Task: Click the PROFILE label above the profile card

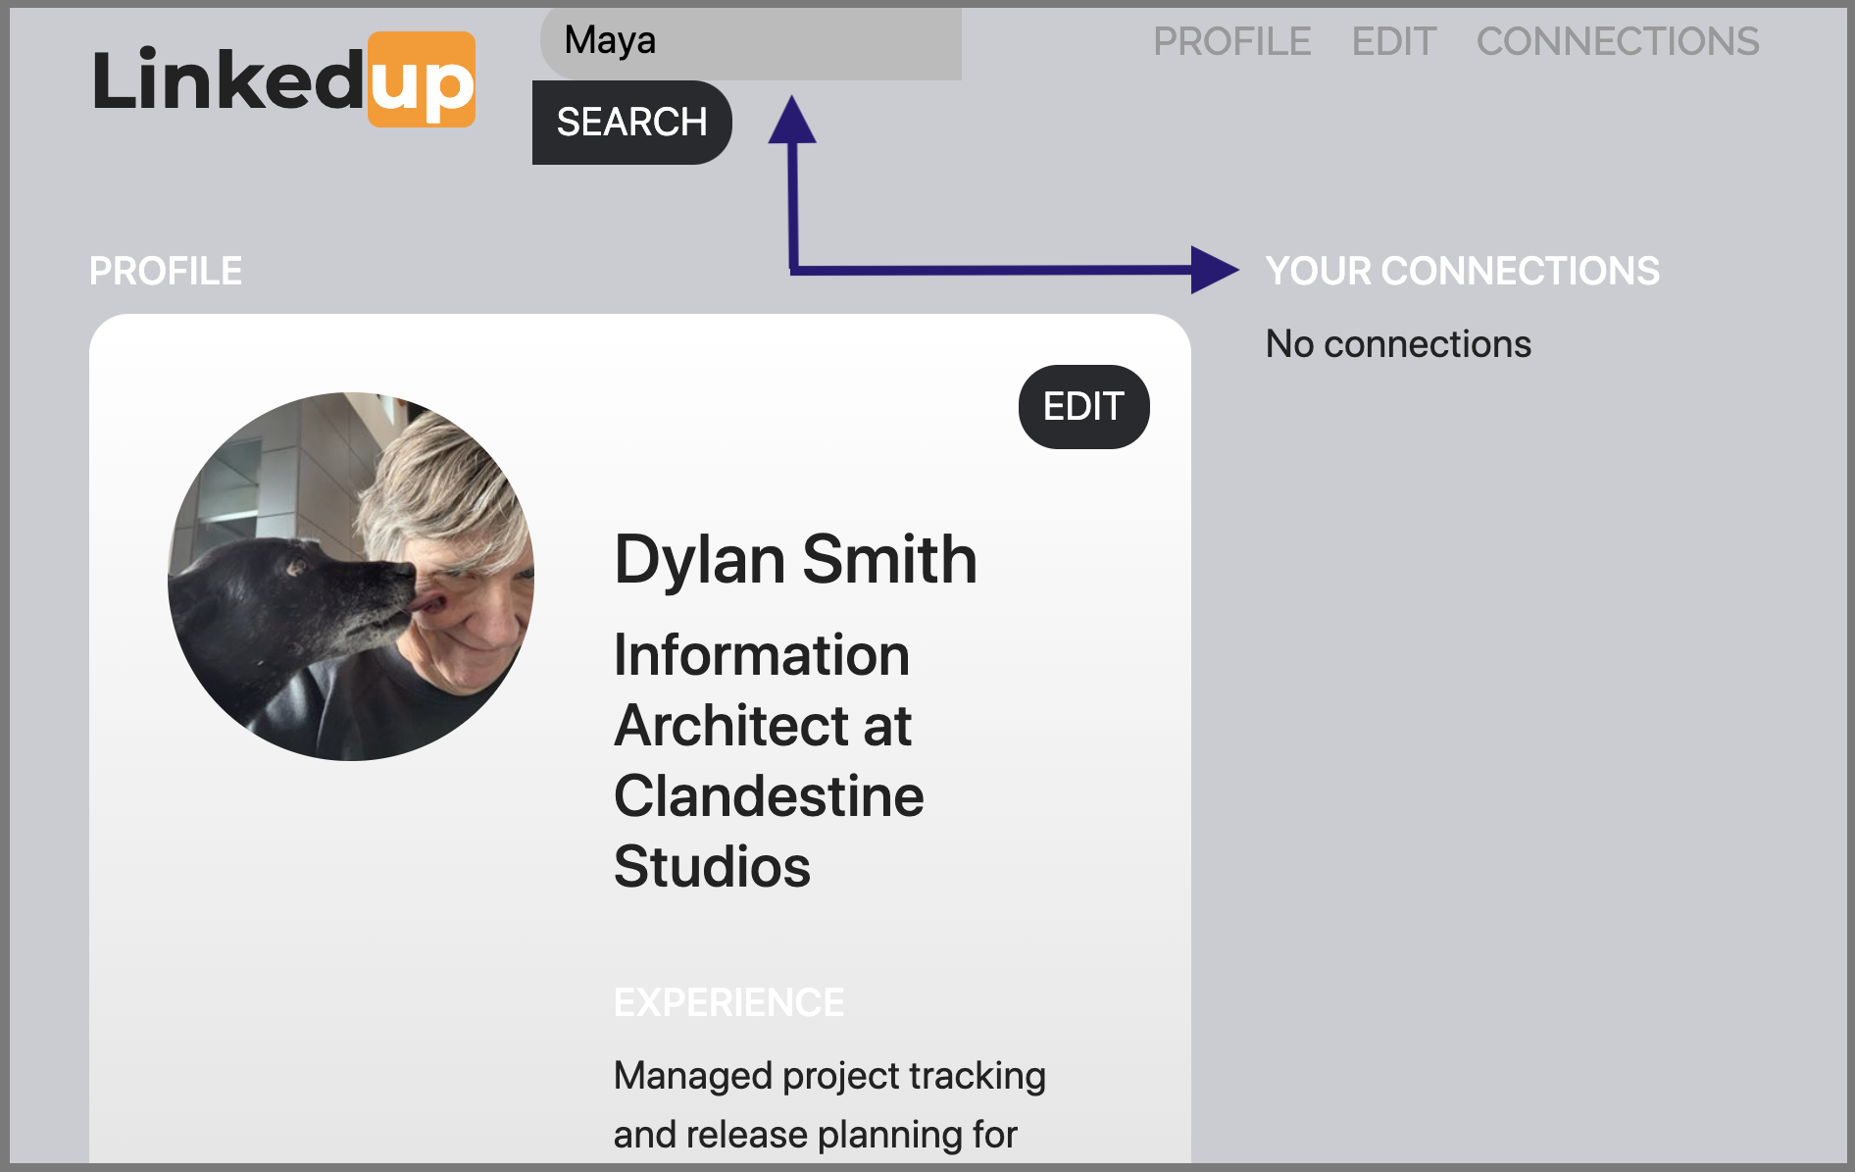Action: click(165, 270)
